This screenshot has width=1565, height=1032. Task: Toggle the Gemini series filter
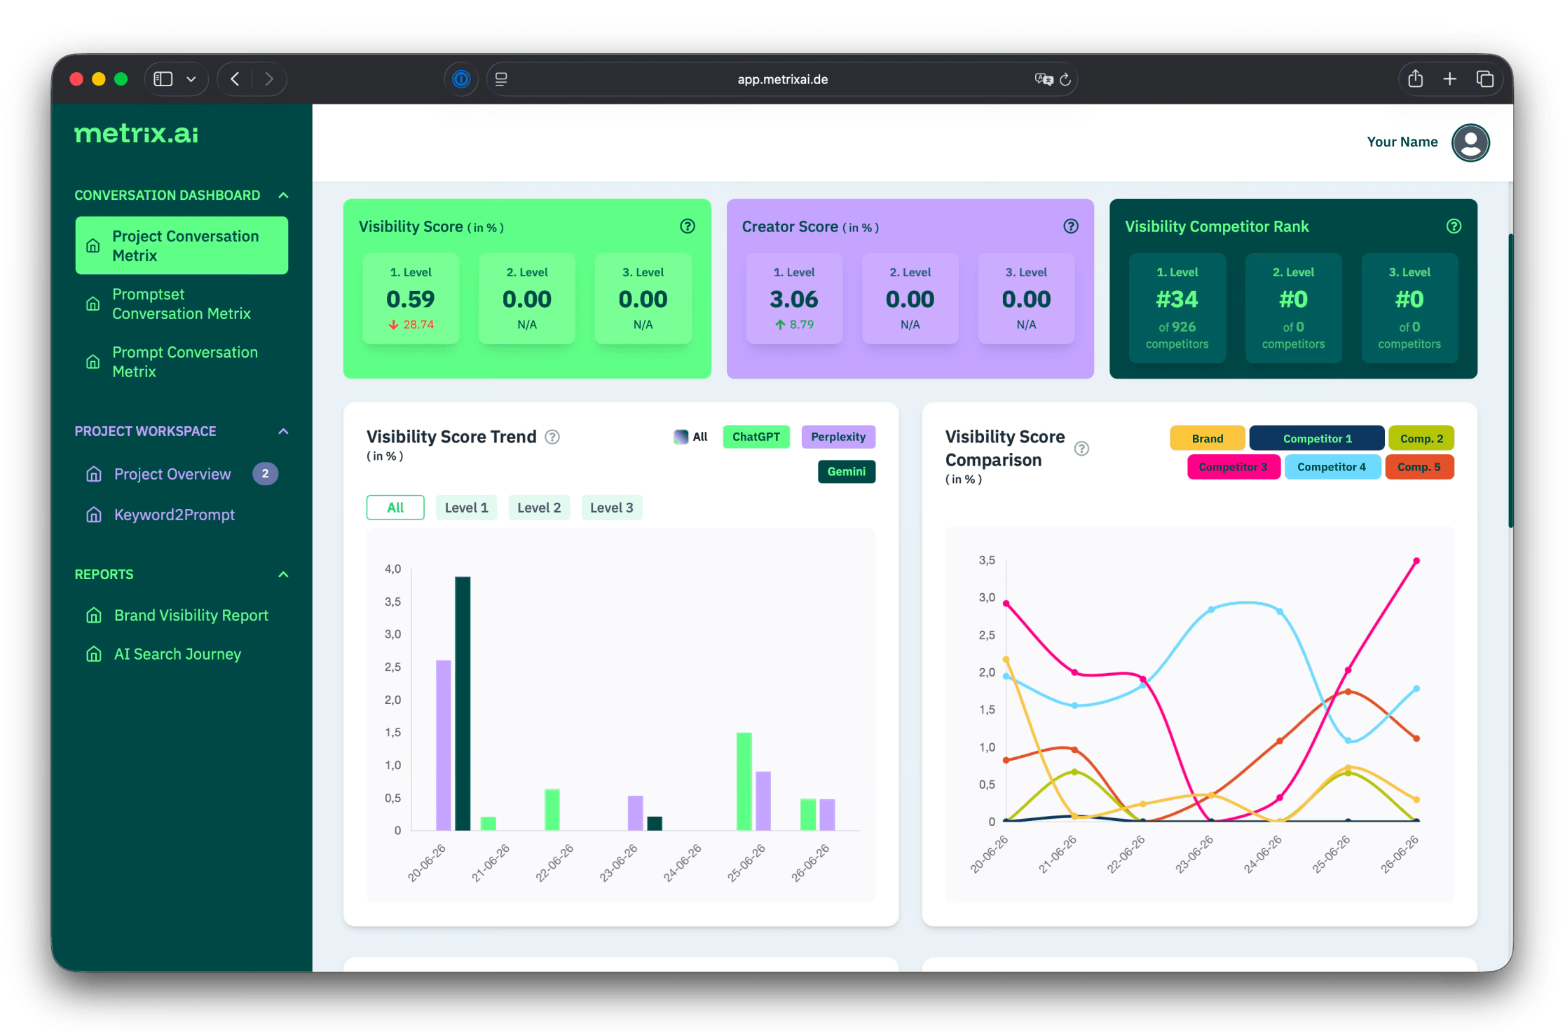847,472
